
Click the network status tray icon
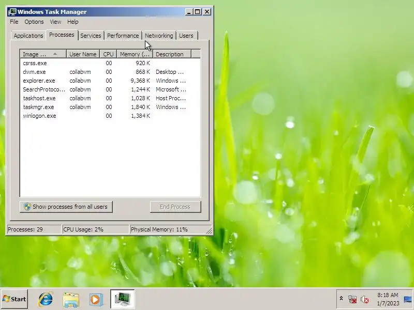352,299
